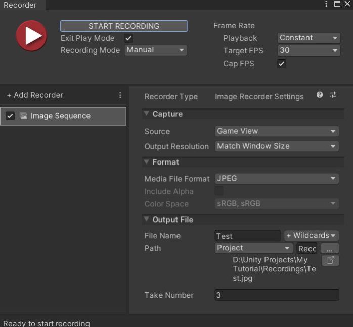This screenshot has height=327, width=353.
Task: Click the 'Frame Rate' heading
Action: pos(234,26)
